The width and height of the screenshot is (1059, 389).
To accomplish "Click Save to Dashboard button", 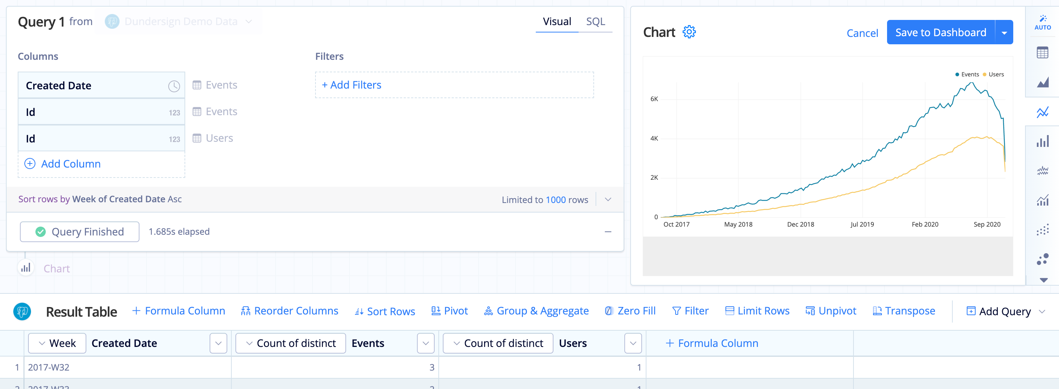I will [x=941, y=32].
